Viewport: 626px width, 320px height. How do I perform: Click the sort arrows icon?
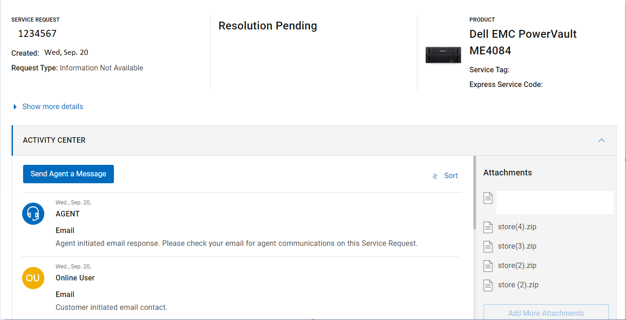[435, 176]
